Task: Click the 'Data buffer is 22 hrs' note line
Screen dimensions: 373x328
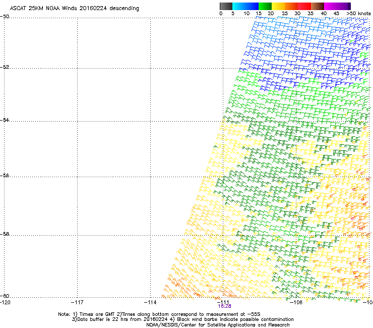Action: point(182,319)
